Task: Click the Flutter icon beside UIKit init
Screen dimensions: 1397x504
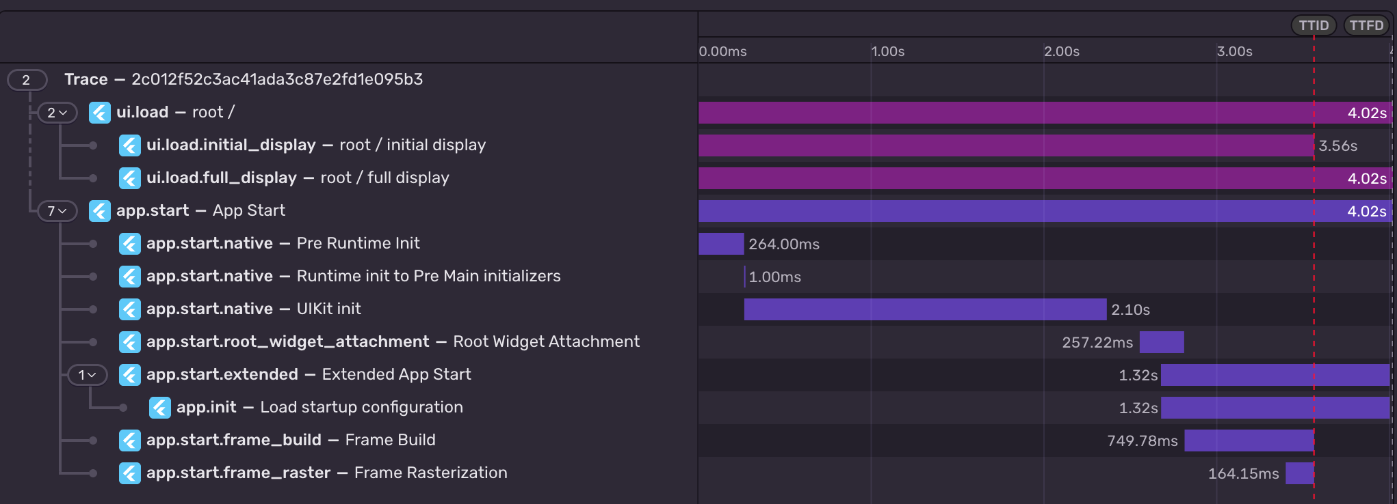Action: 130,309
